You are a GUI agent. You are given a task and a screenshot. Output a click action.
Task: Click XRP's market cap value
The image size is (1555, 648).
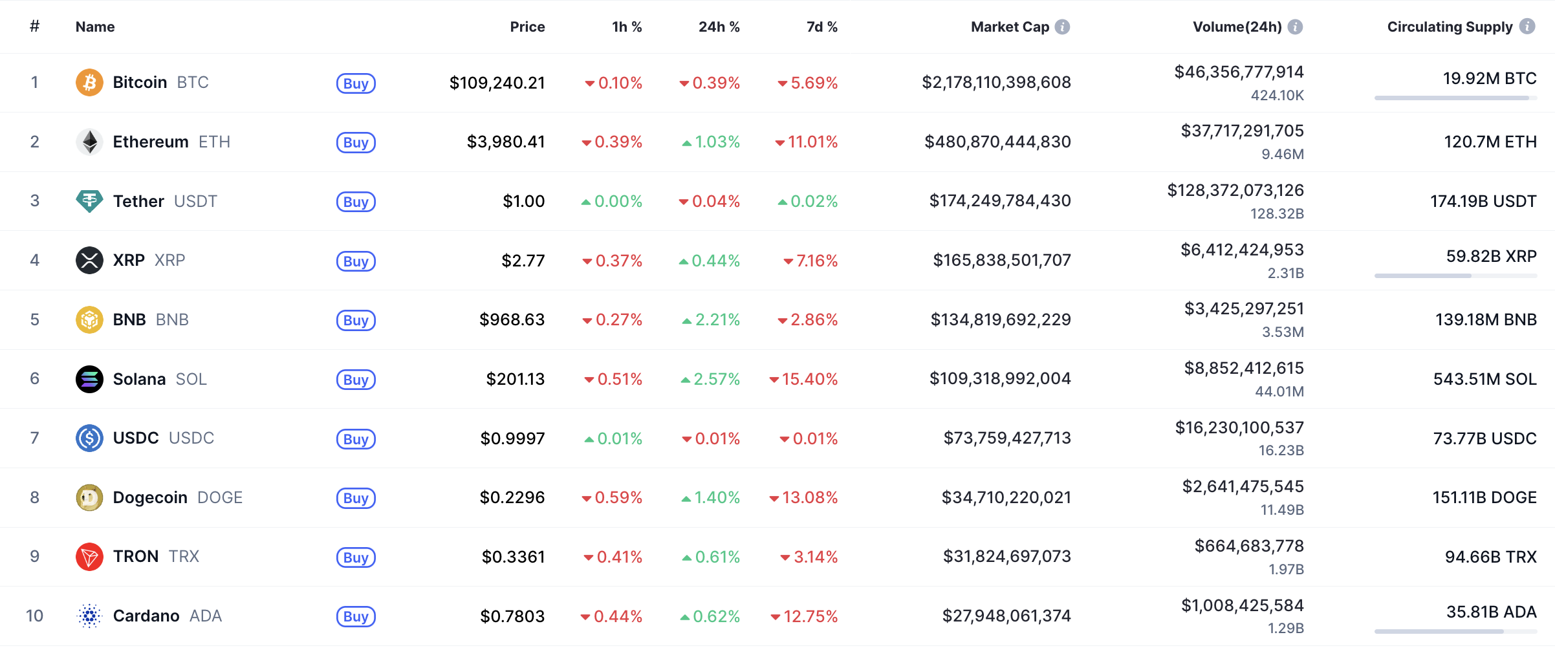pyautogui.click(x=1001, y=261)
